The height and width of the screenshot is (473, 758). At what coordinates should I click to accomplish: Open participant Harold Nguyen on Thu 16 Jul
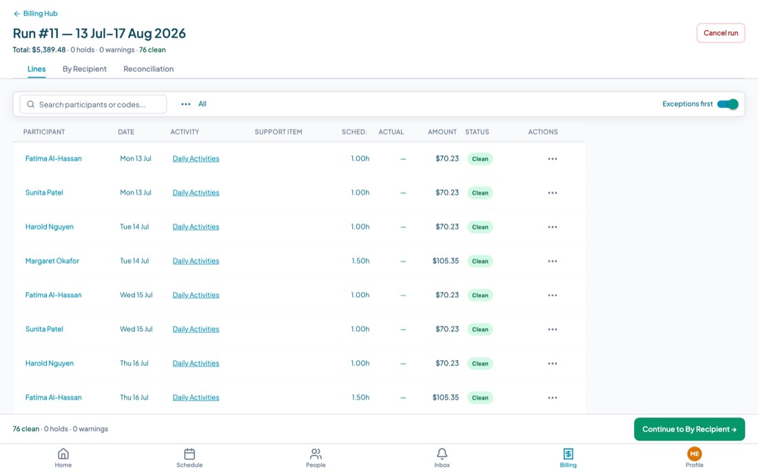[x=50, y=364]
